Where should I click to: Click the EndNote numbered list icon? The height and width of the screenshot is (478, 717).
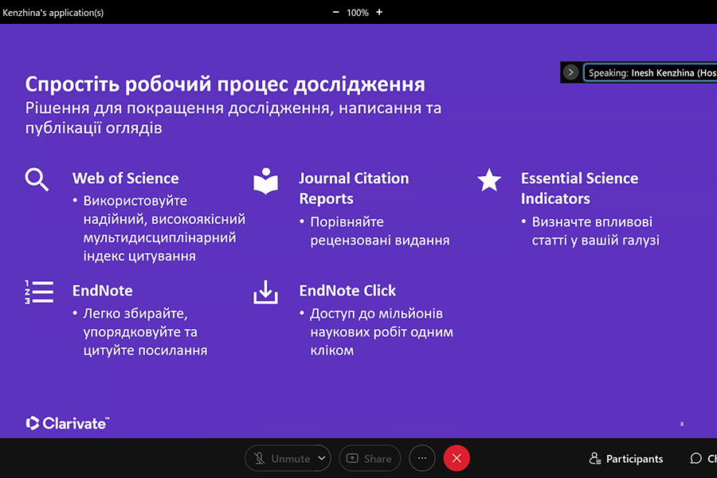(38, 292)
